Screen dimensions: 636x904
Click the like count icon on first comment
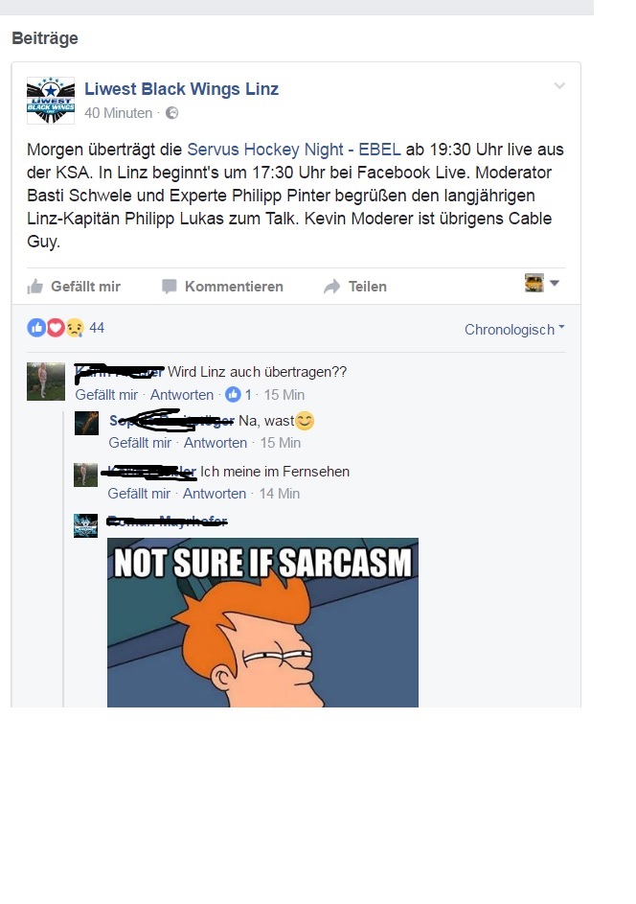coord(233,394)
